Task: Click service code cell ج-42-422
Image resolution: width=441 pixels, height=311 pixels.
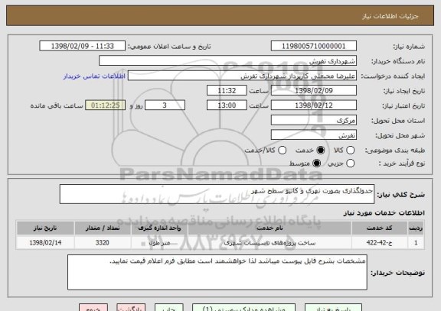Action: [380, 242]
